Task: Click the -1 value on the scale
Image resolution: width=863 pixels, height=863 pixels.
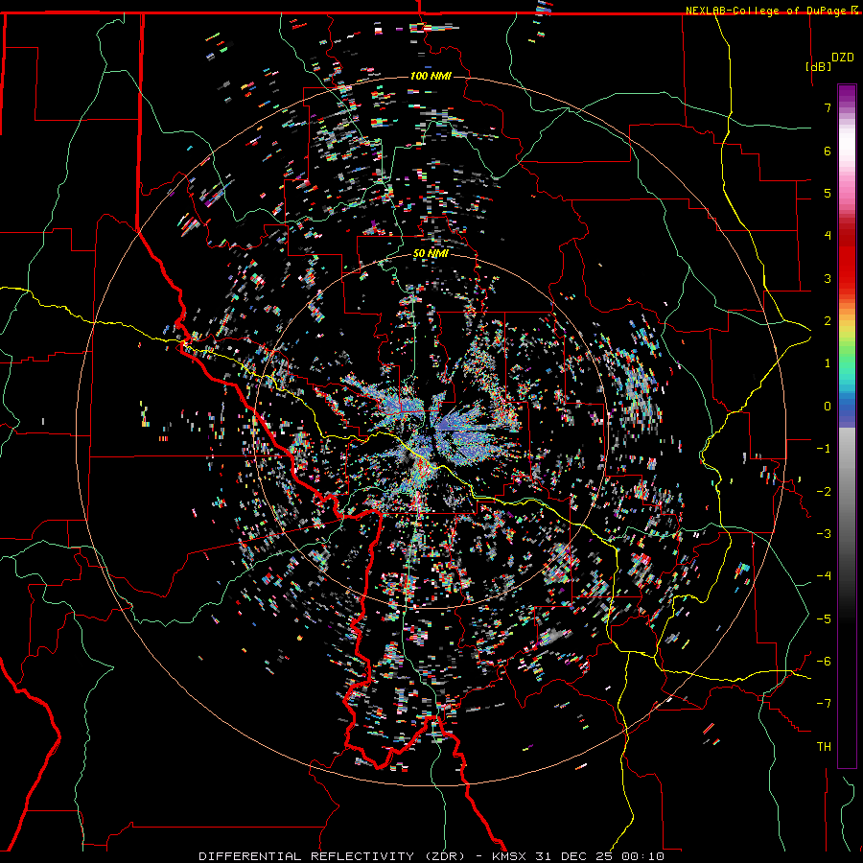Action: pyautogui.click(x=824, y=449)
